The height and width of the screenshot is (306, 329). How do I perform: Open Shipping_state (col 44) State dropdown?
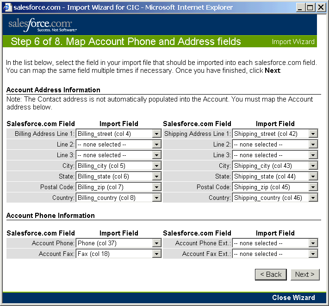tap(275, 176)
